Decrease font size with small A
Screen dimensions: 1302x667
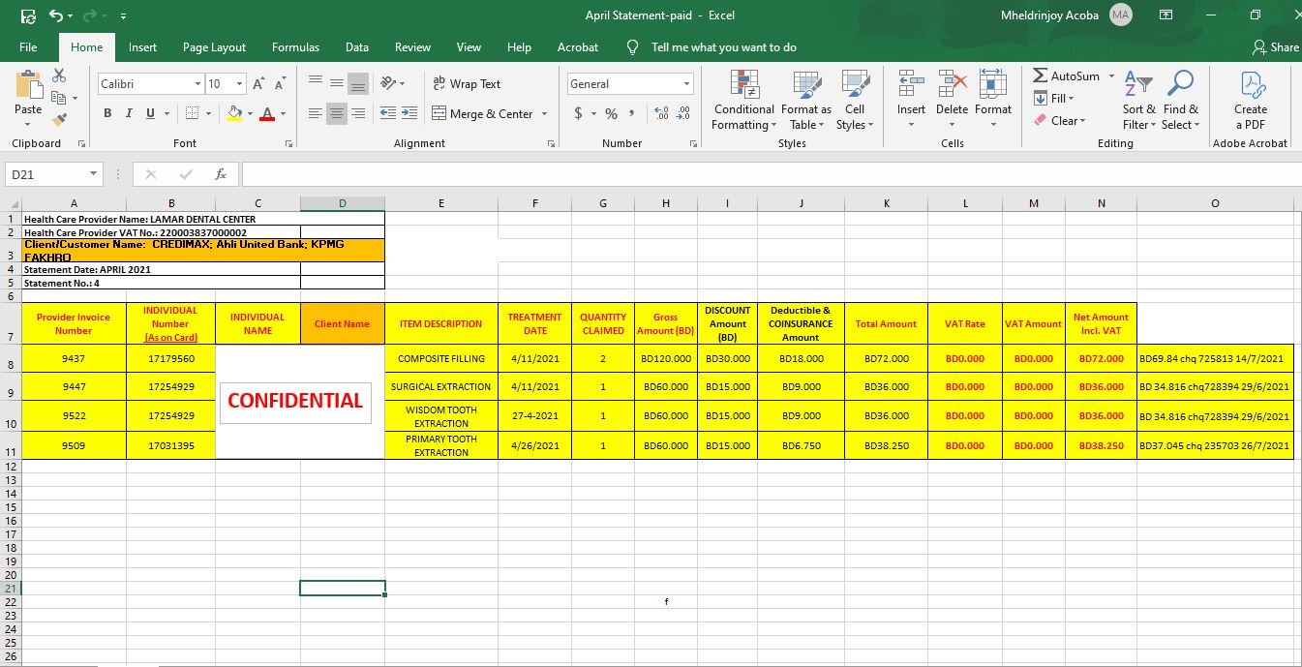click(280, 84)
